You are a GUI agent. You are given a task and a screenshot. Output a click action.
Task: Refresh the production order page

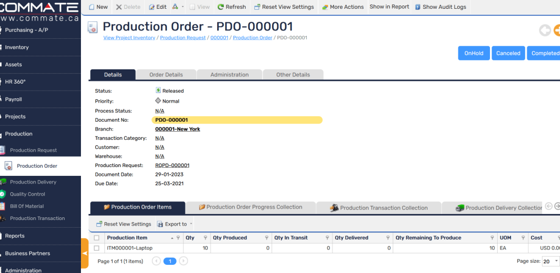click(232, 7)
